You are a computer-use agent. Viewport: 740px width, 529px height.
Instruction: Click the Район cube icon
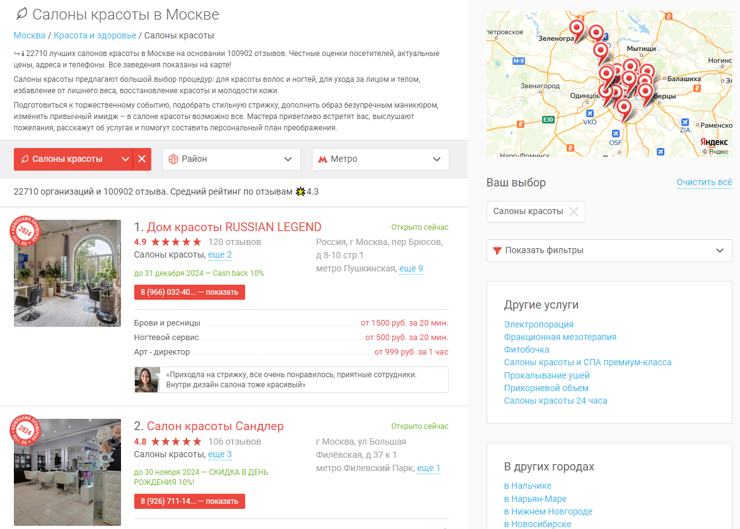[x=173, y=159]
